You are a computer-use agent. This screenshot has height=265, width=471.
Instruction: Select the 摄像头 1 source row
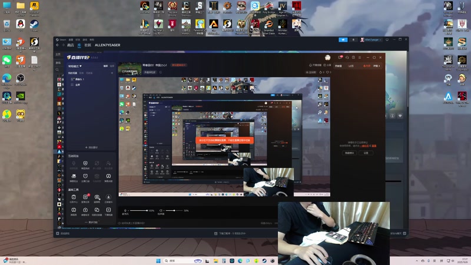(90, 79)
